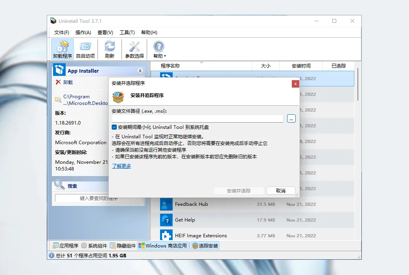Open the 了解更多 link
The width and height of the screenshot is (409, 275).
click(121, 166)
